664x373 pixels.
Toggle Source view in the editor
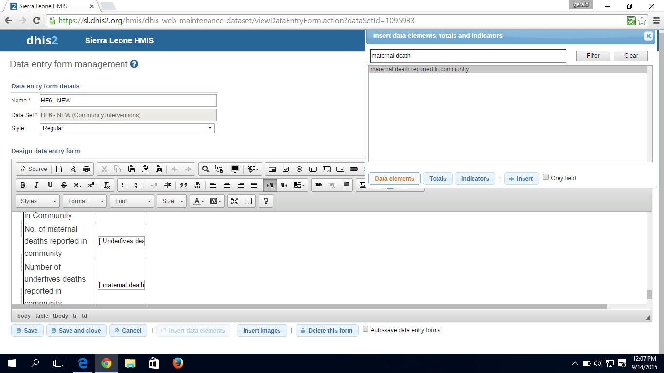[33, 169]
